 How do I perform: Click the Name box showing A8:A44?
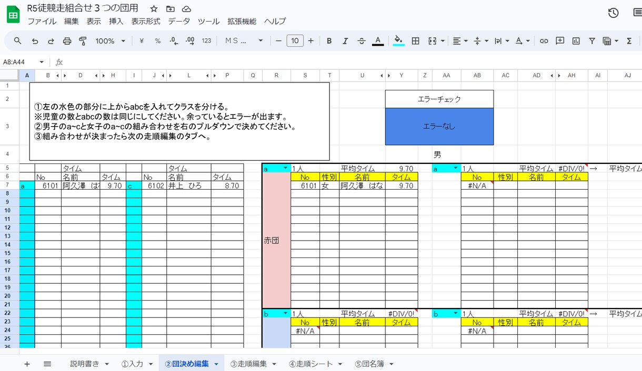pyautogui.click(x=24, y=62)
